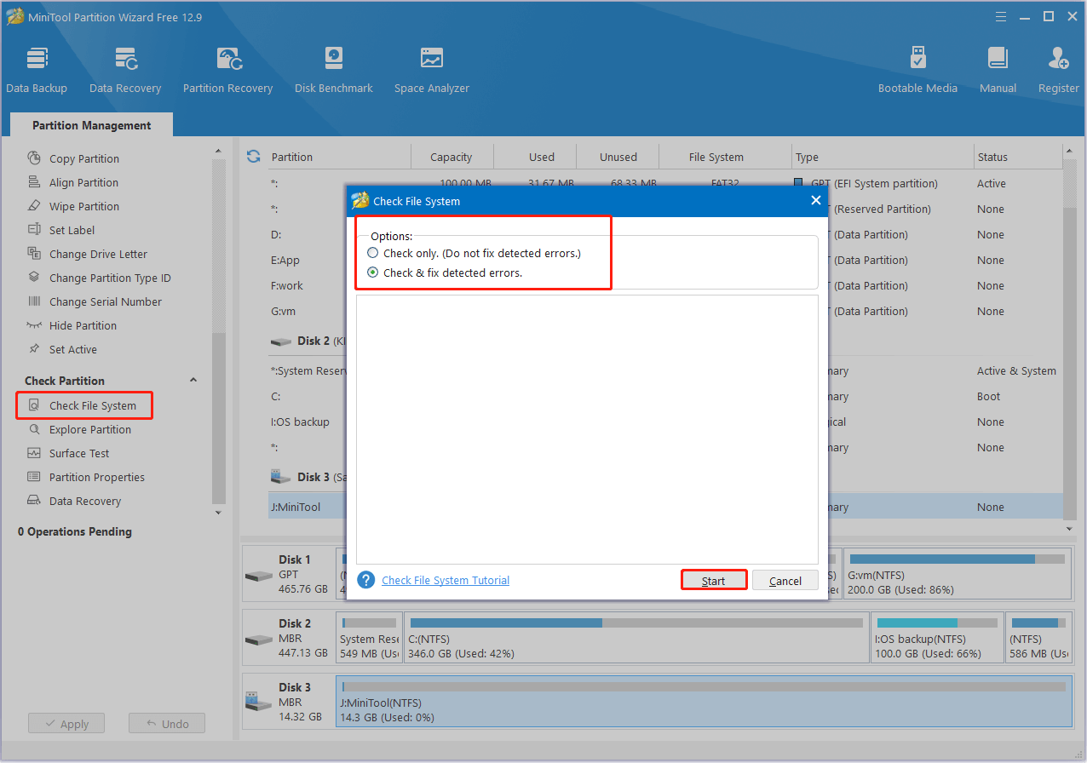
Task: Click the Disk 2 header row in list
Action: [307, 341]
